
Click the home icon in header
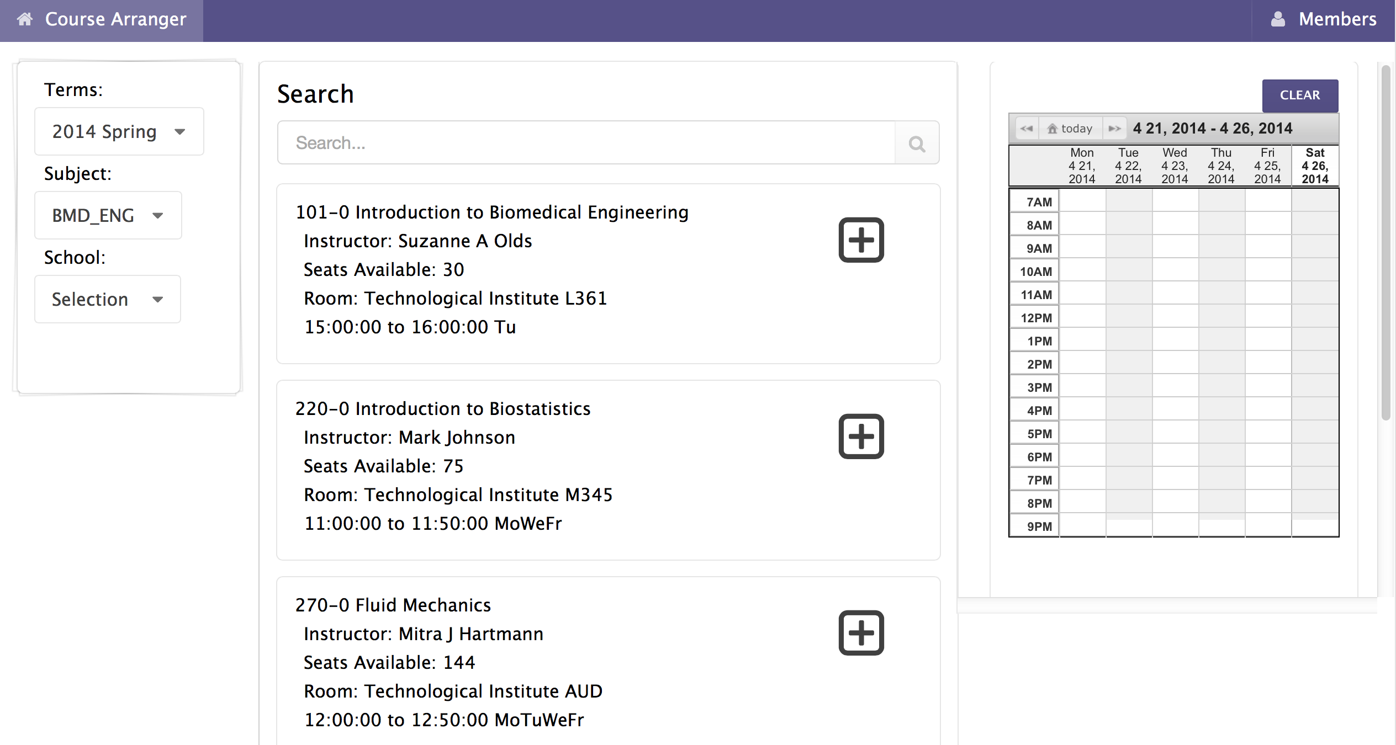(x=25, y=19)
